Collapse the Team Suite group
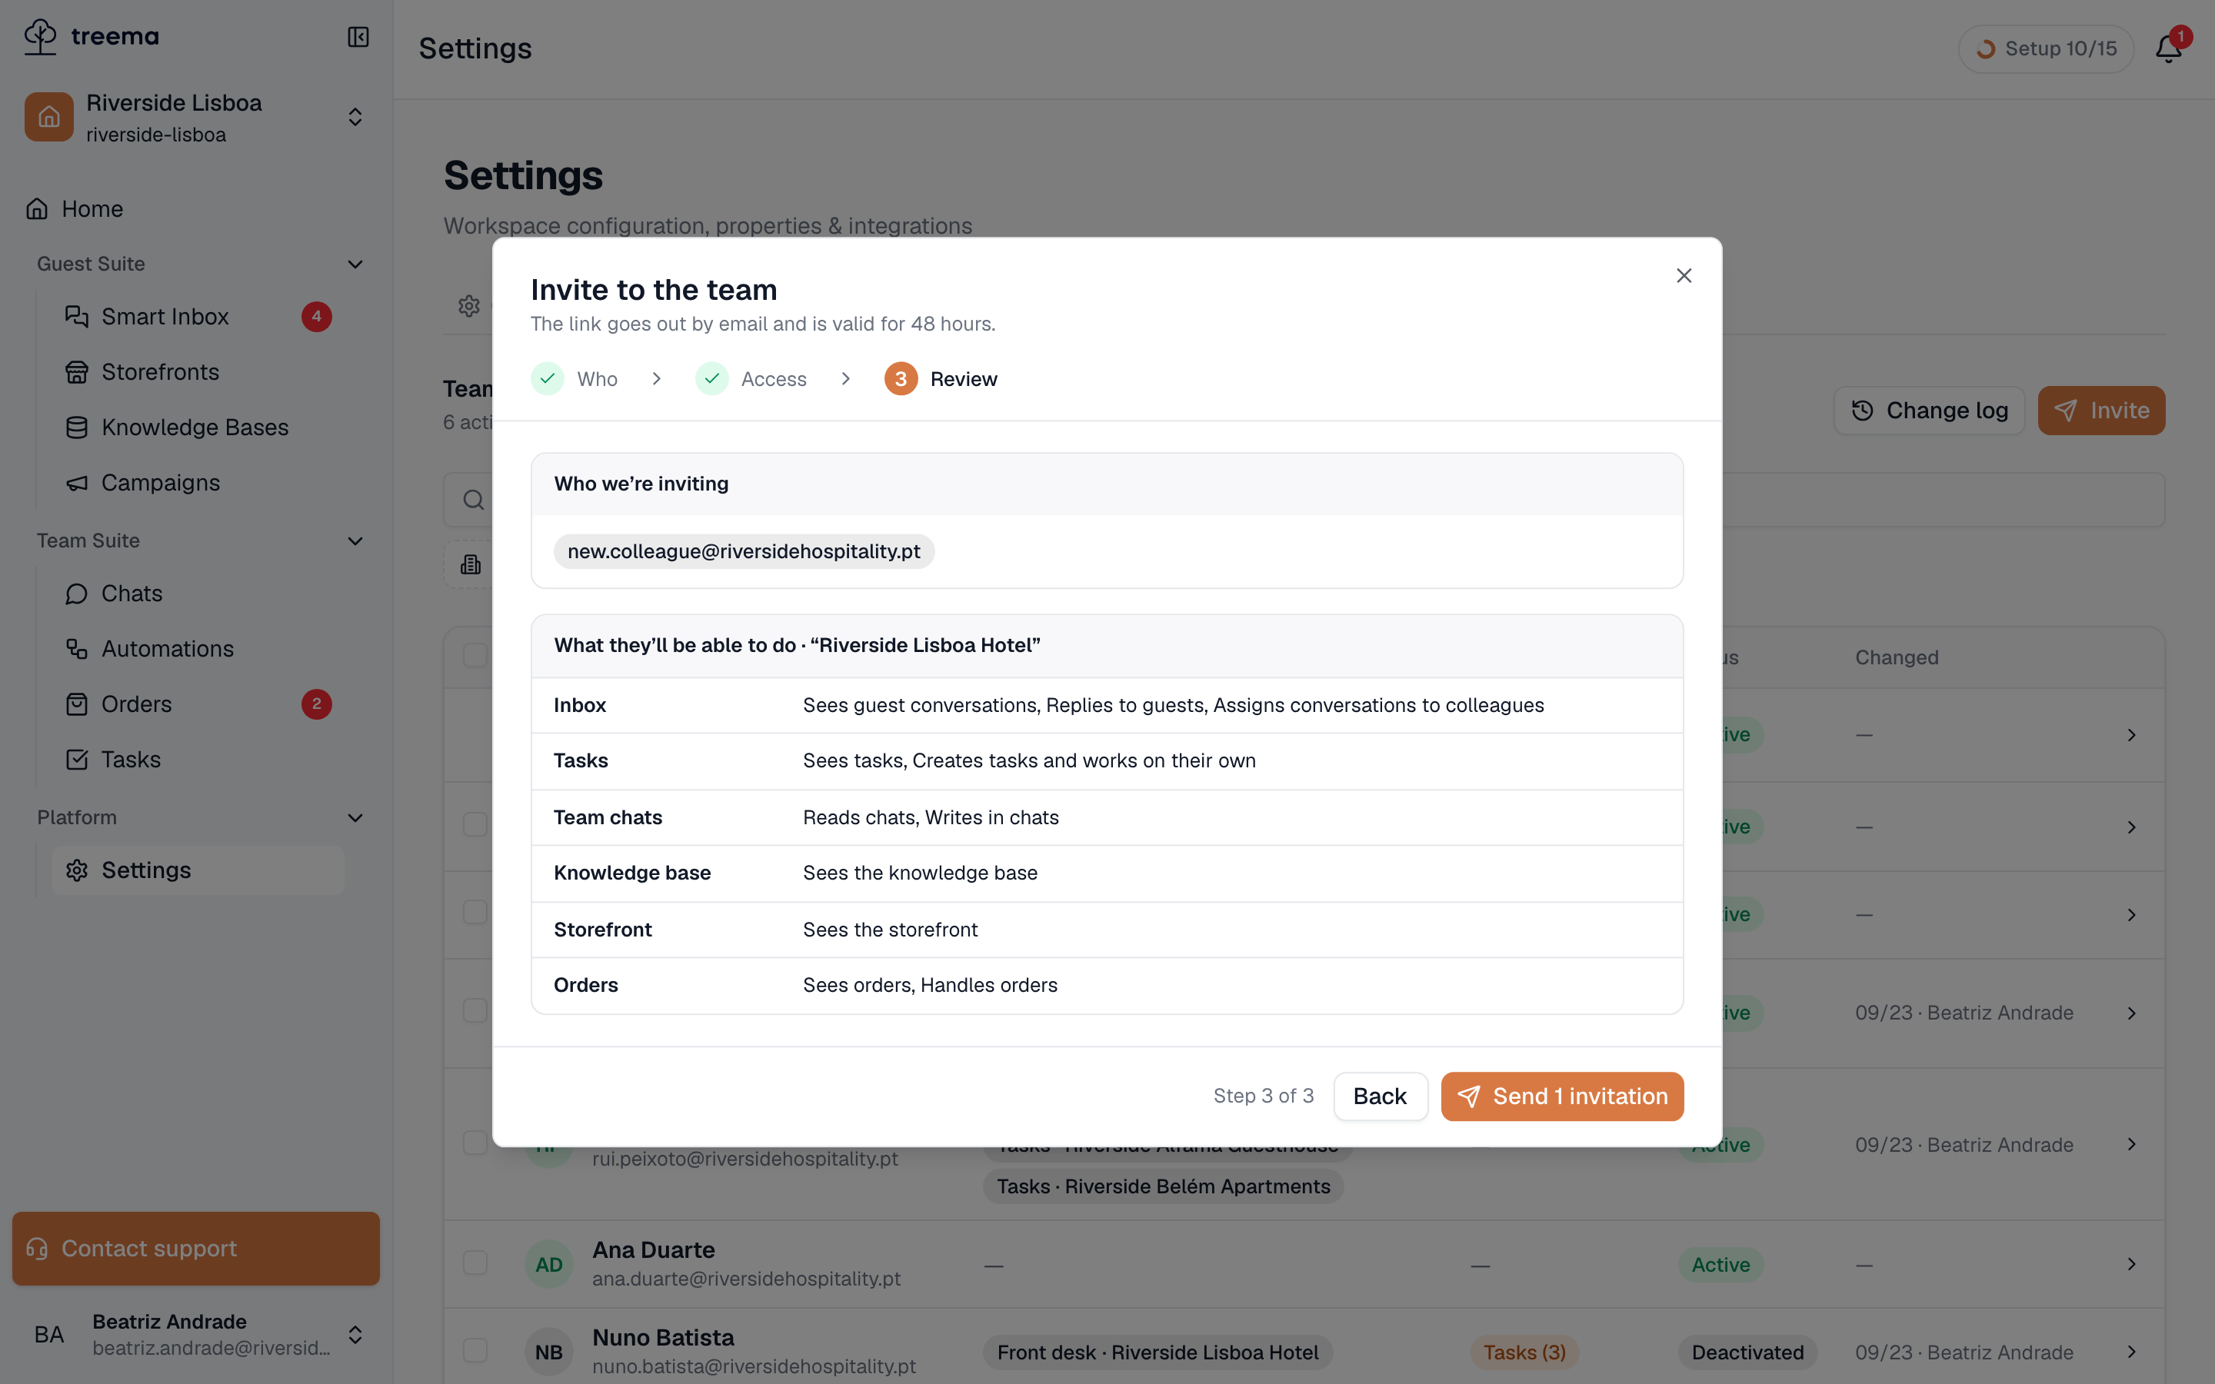This screenshot has height=1384, width=2215. coord(355,541)
